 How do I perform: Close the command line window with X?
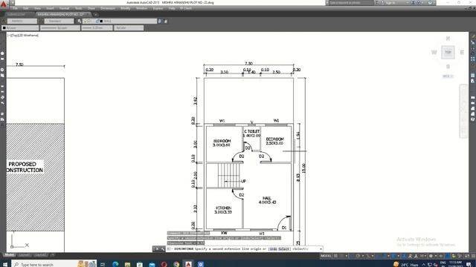tap(157, 249)
